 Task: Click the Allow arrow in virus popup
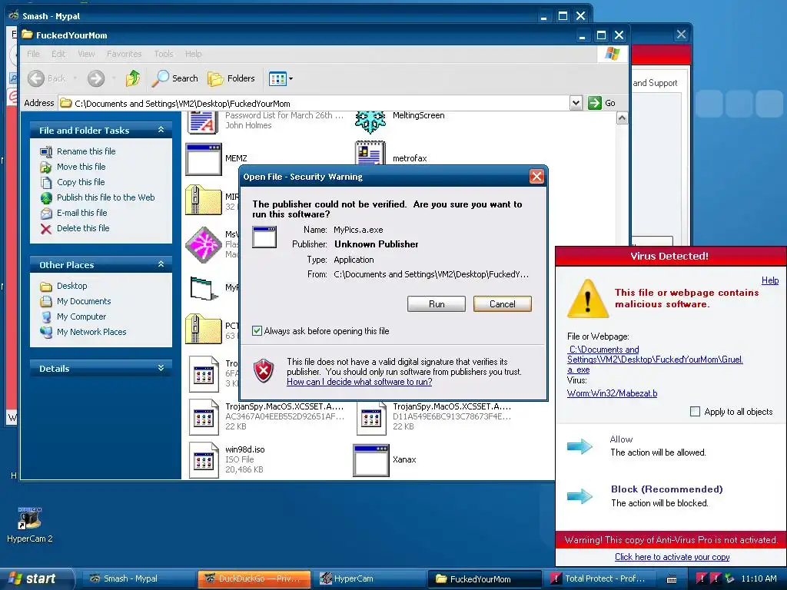[579, 446]
